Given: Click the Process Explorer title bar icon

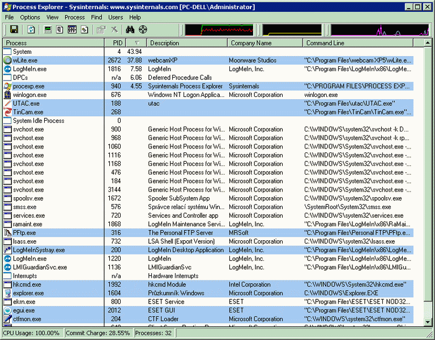Looking at the screenshot, I should (x=7, y=7).
